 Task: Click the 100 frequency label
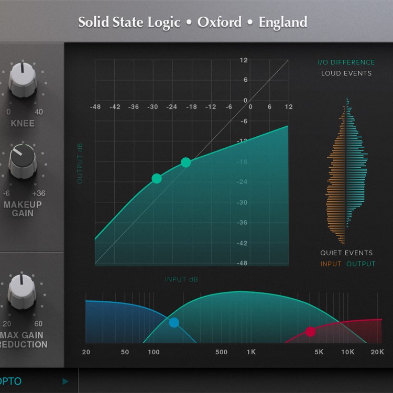coord(154,352)
